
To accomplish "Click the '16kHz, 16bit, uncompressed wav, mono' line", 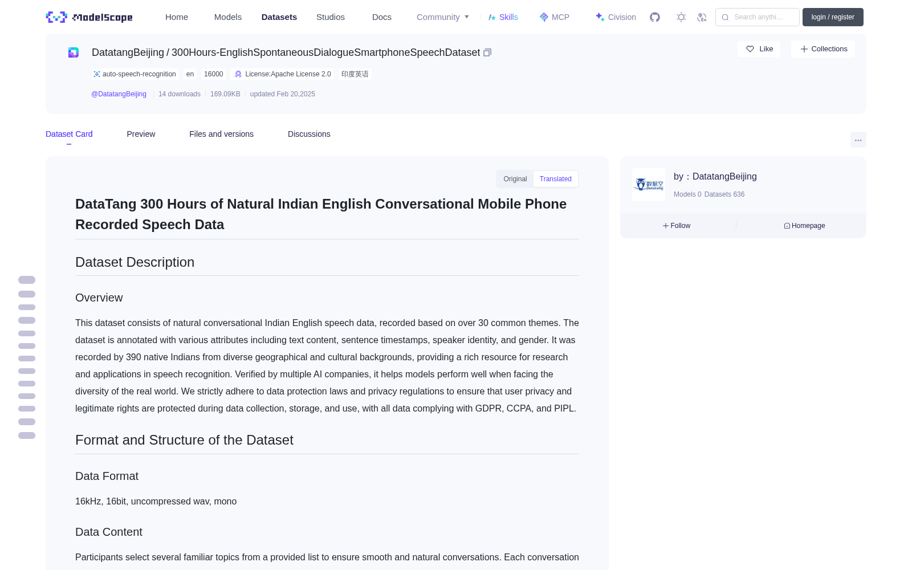I will point(156,502).
